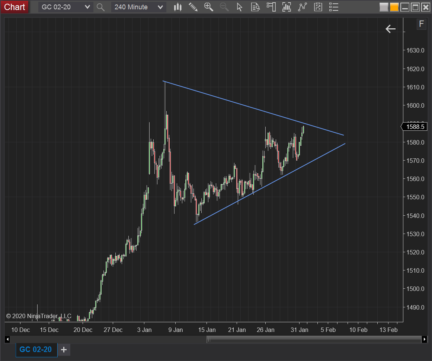Image resolution: width=432 pixels, height=361 pixels.
Task: Maximize the chart window
Action: click(x=415, y=7)
